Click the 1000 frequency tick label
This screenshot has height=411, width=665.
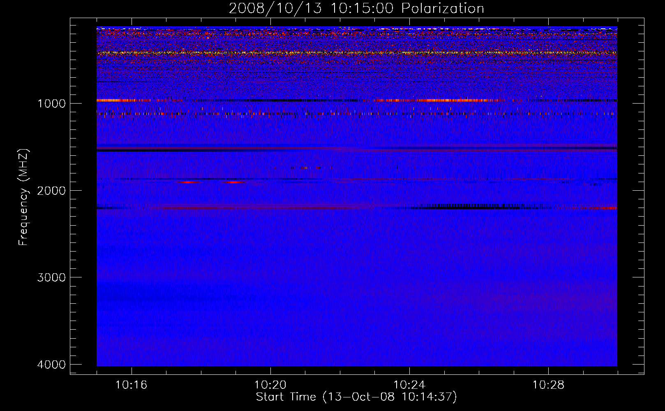pos(51,103)
